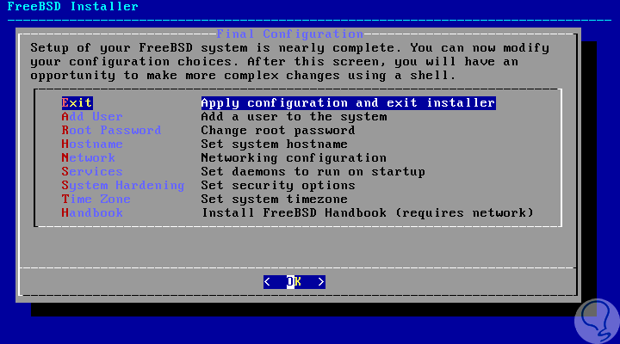Click 'Apply configuration and exit installer' description

point(349,102)
